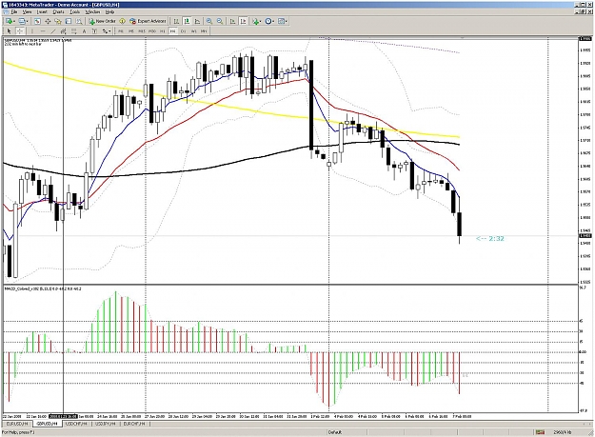Toggle the Data Window crosshair-arrows icon
Viewport: 595px width, 437px height.
(48, 21)
